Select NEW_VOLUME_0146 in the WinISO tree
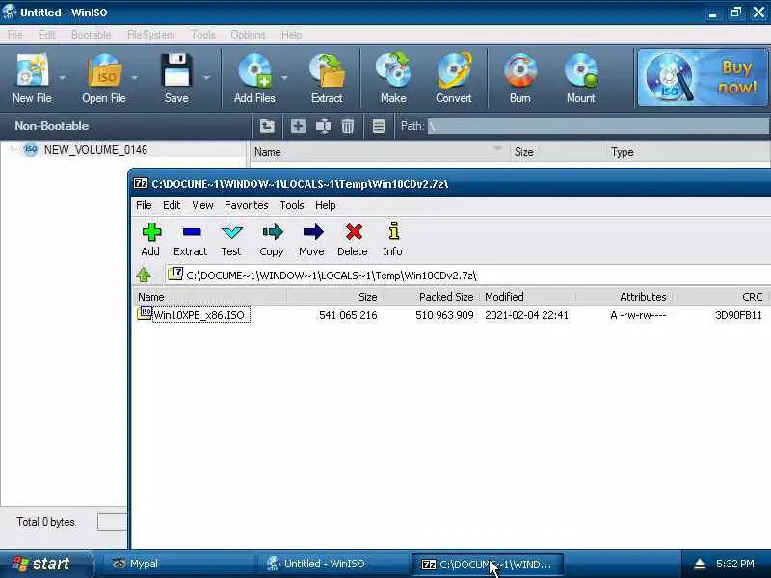771x578 pixels. [95, 150]
